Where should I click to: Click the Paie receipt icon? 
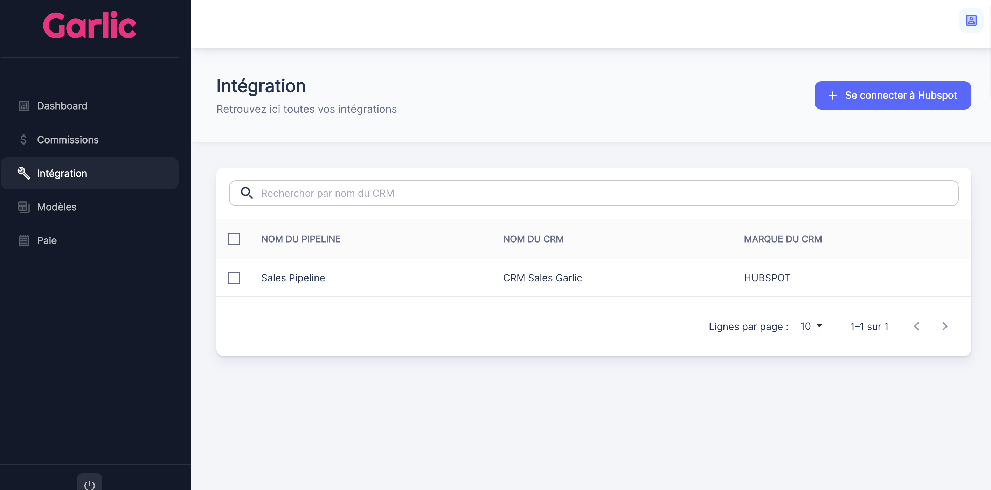click(x=23, y=240)
